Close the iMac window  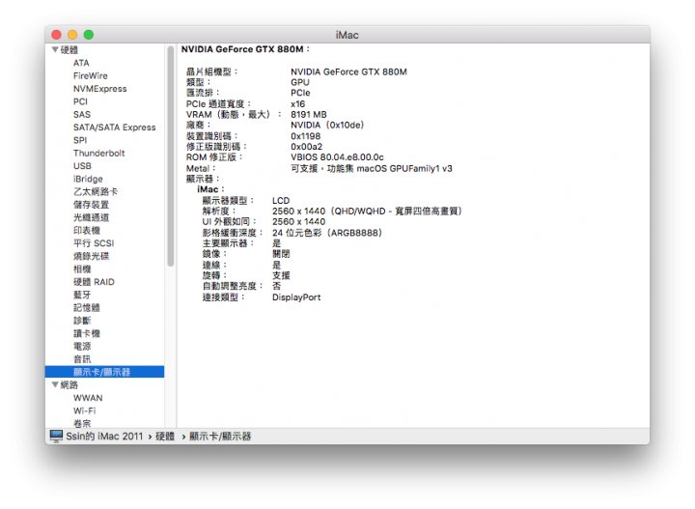(x=56, y=35)
